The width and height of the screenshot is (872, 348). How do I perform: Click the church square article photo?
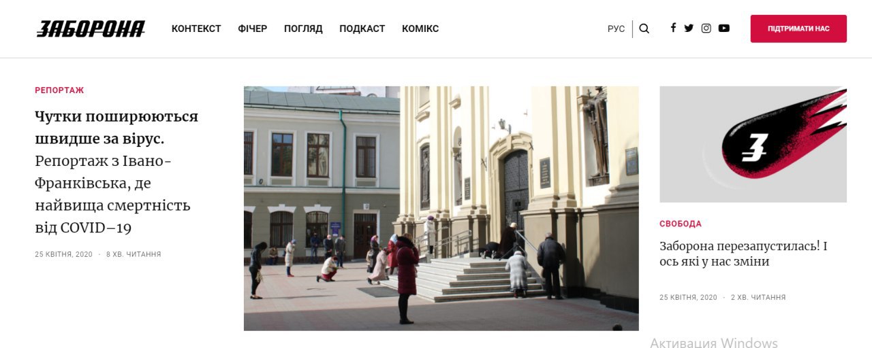pos(441,209)
